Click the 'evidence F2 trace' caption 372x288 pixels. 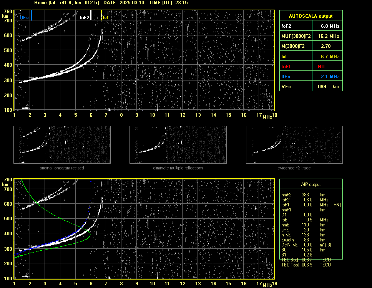294,168
